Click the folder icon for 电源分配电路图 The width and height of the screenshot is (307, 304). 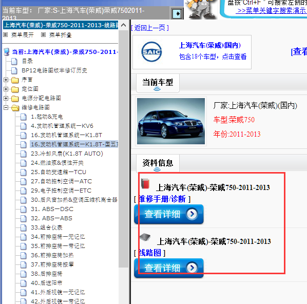(15, 98)
